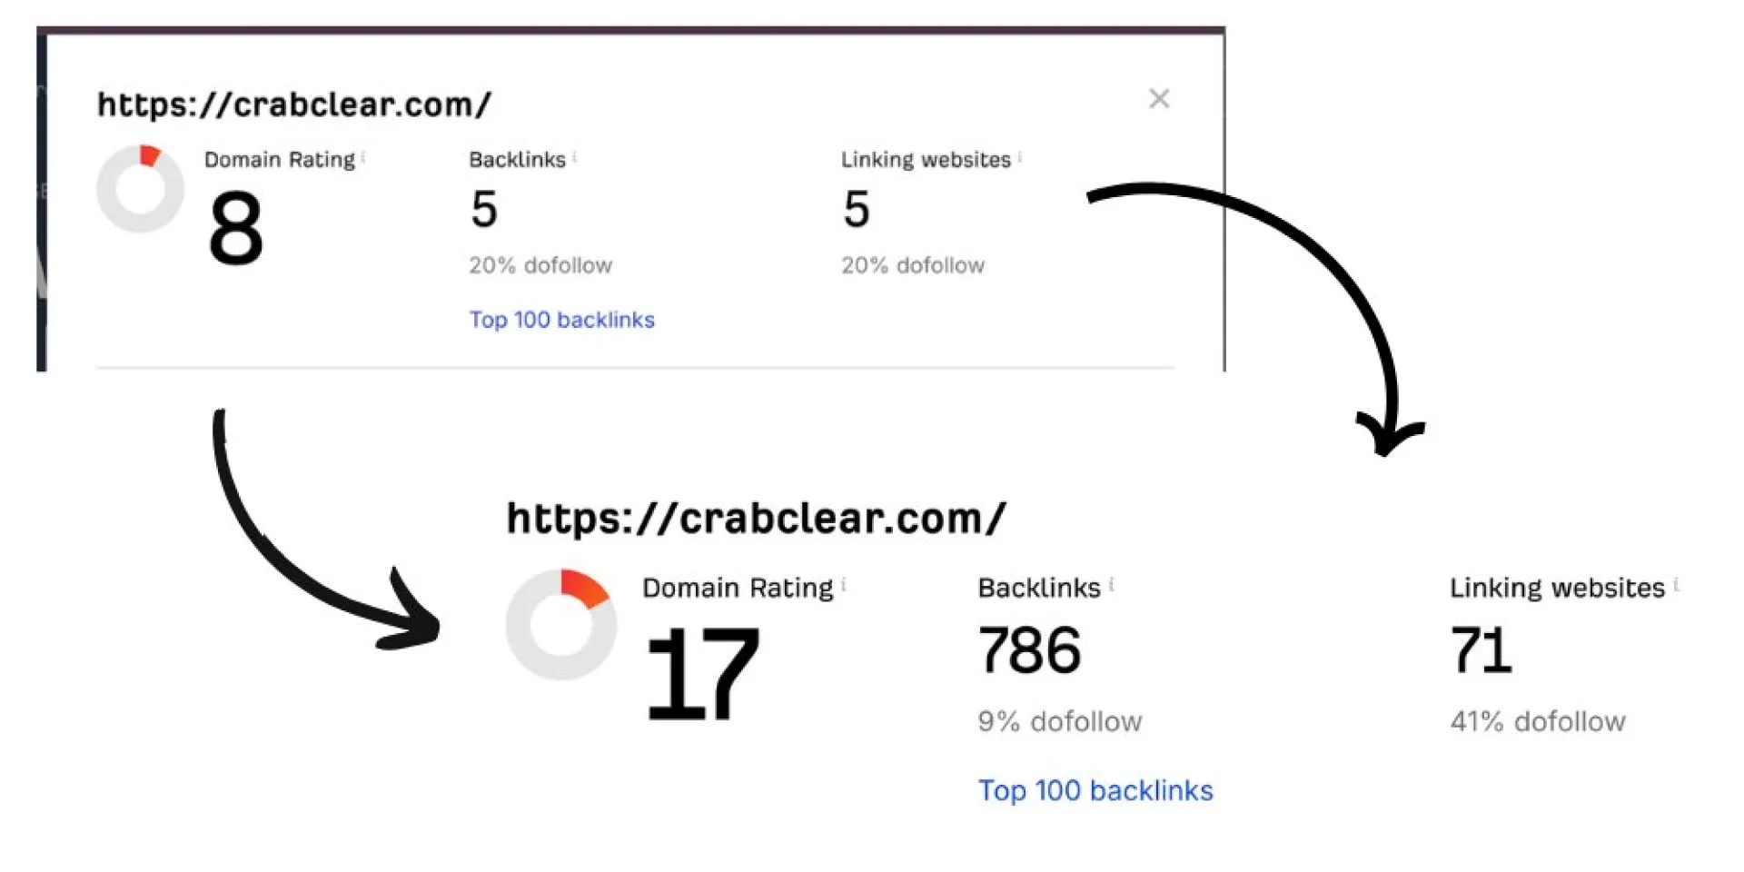The width and height of the screenshot is (1744, 872).
Task: Click info icon beside top Linking websites
Action: coord(1020,157)
